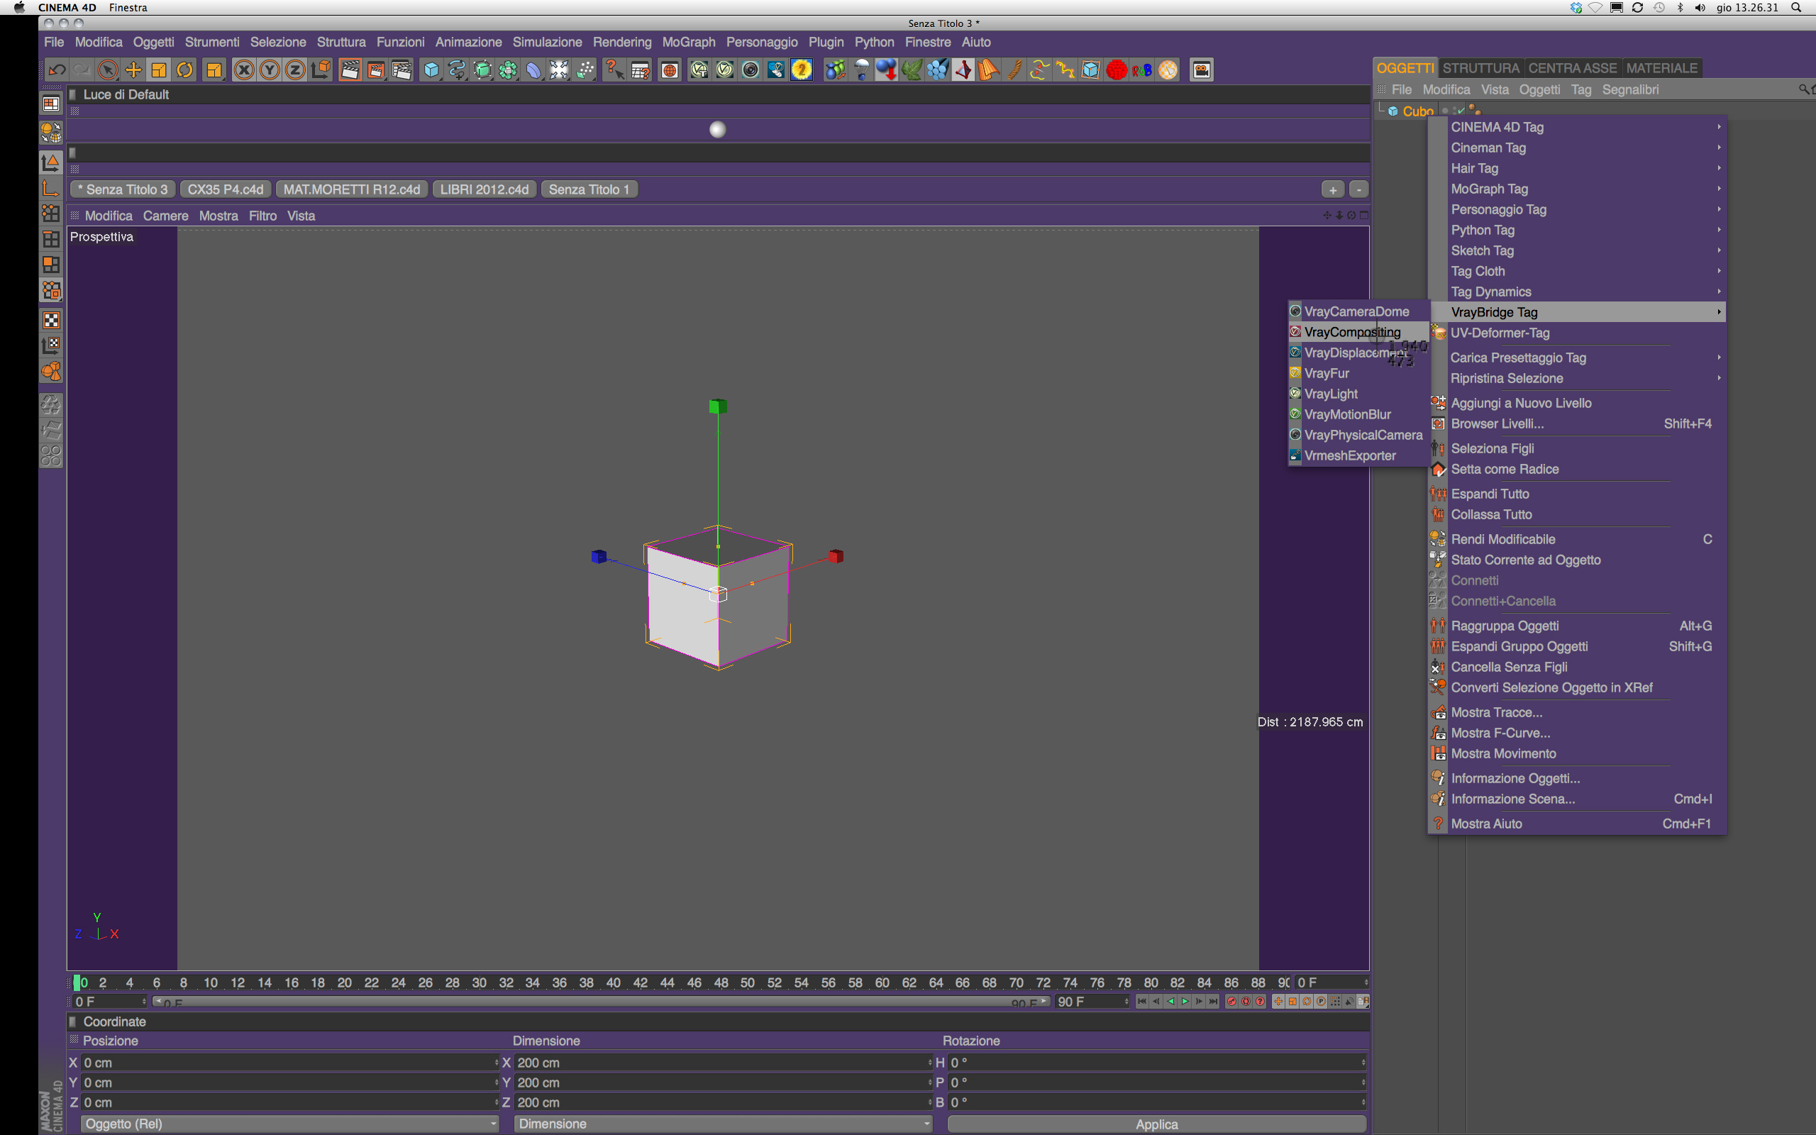This screenshot has width=1816, height=1135.
Task: Click the Undo arrow icon
Action: point(57,70)
